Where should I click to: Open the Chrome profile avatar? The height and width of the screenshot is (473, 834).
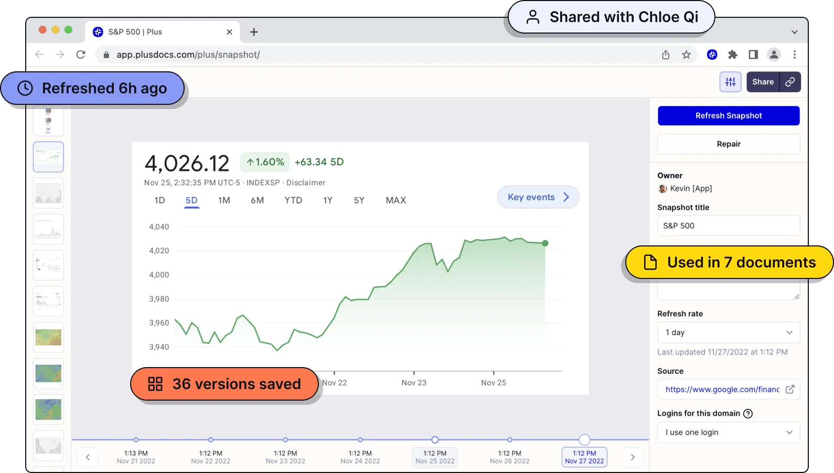click(x=774, y=55)
